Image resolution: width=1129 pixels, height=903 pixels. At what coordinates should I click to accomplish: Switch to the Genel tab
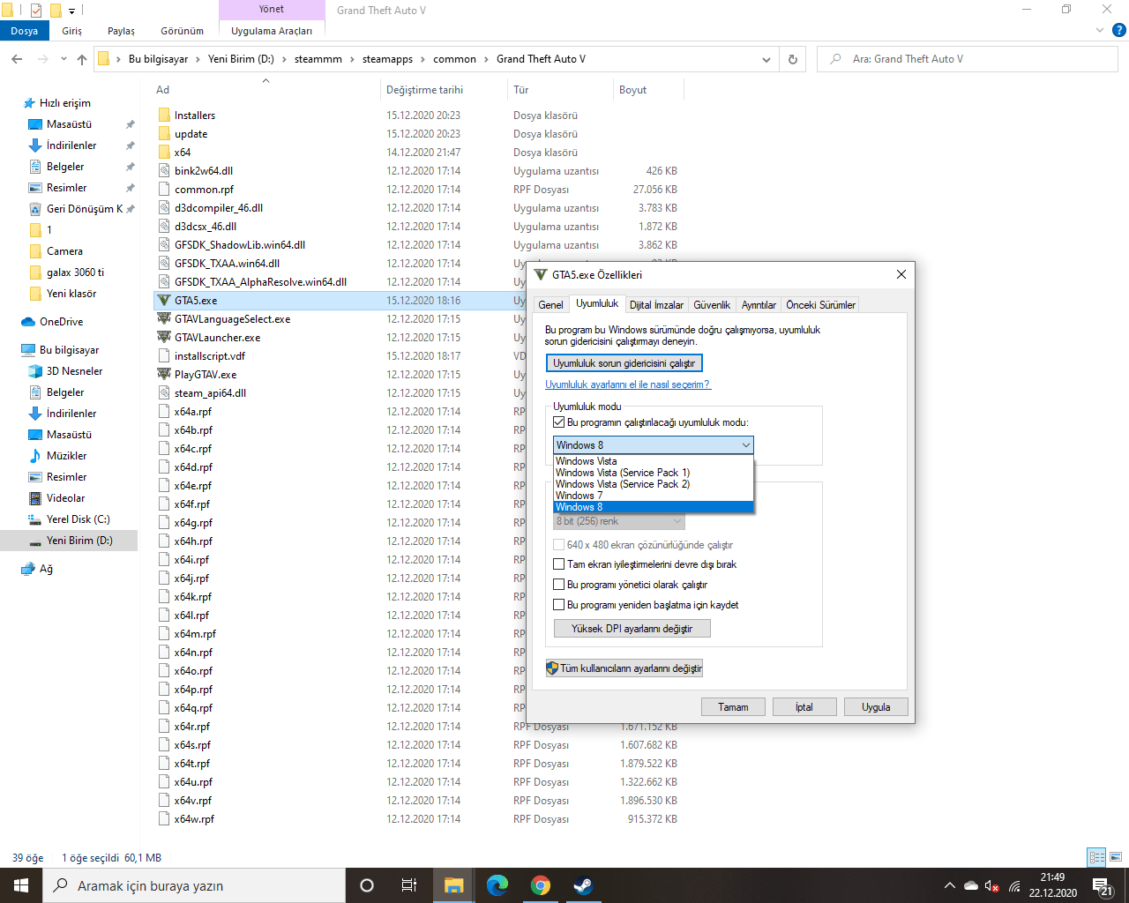point(550,305)
